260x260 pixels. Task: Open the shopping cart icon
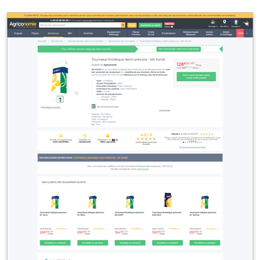[x=246, y=23]
